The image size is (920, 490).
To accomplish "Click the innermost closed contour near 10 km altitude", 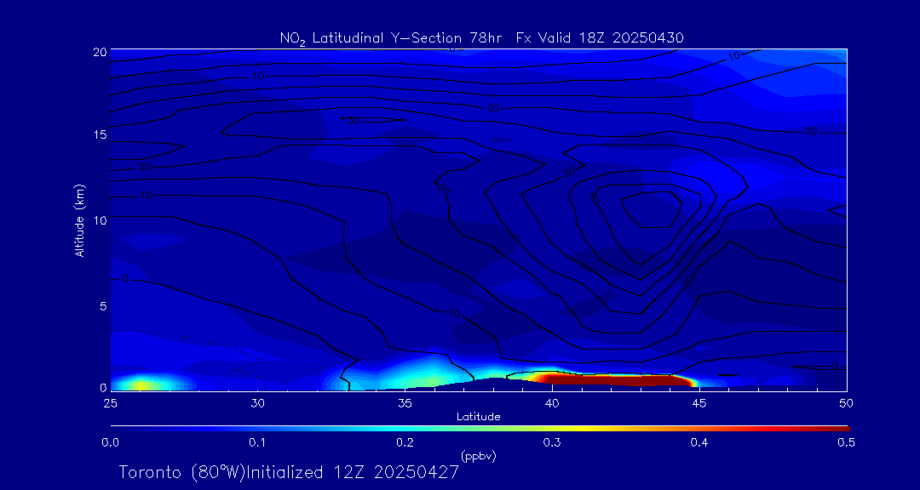I will (x=652, y=209).
